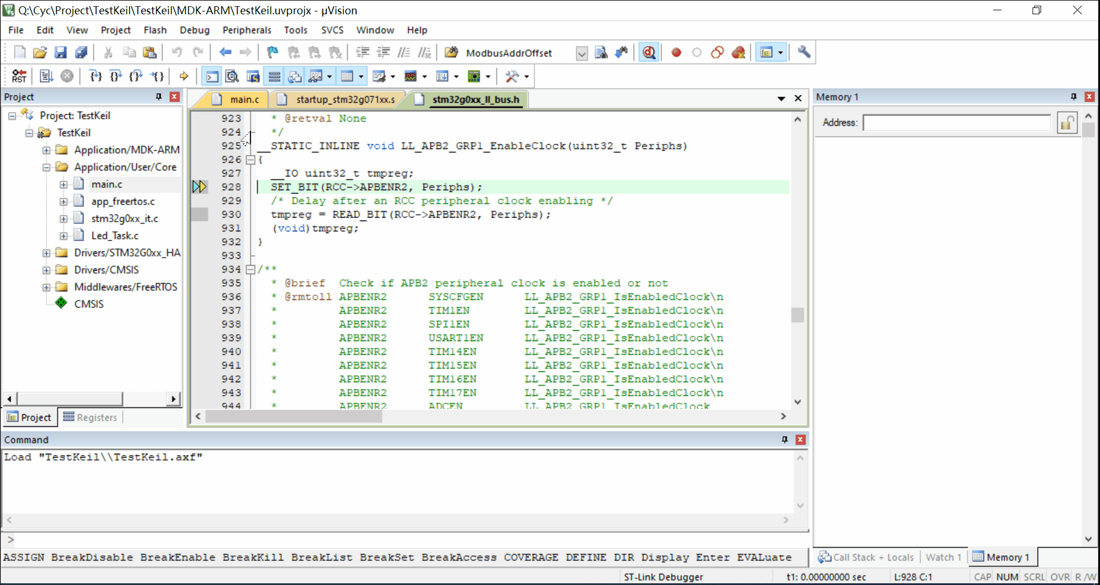
Task: Open the Debug menu
Action: pos(194,30)
